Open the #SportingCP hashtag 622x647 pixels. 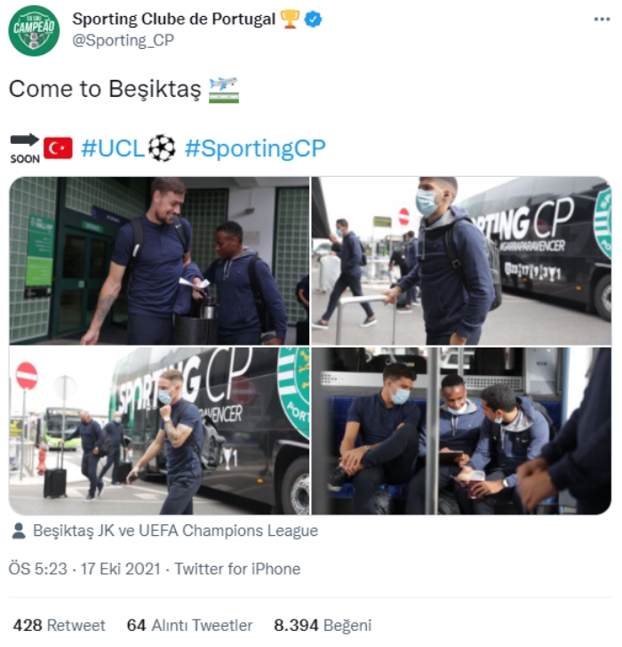[x=255, y=148]
